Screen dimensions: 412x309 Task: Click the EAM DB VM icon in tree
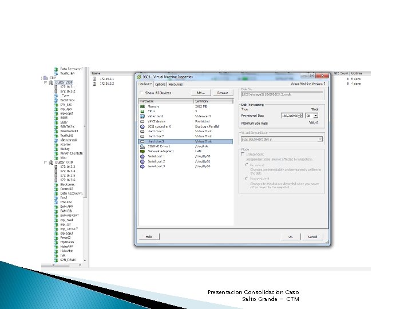[x=56, y=211]
